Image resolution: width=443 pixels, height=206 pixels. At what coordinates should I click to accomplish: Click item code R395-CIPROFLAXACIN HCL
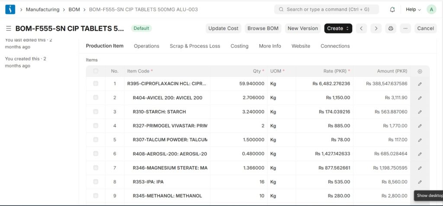point(167,83)
